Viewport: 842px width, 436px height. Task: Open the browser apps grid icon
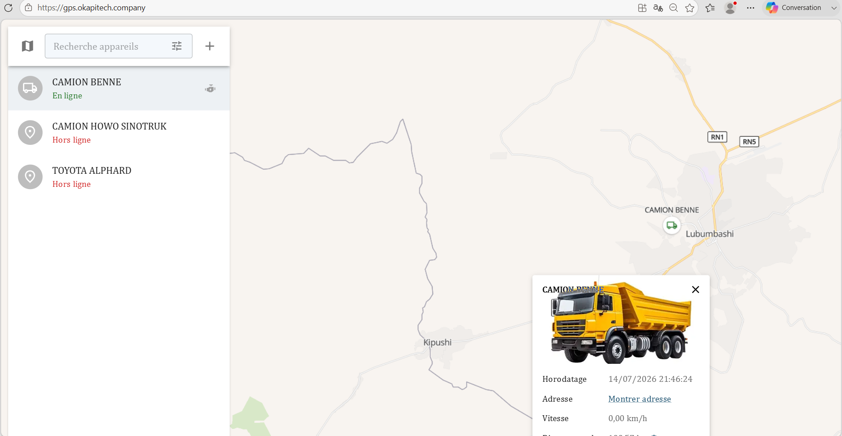642,8
